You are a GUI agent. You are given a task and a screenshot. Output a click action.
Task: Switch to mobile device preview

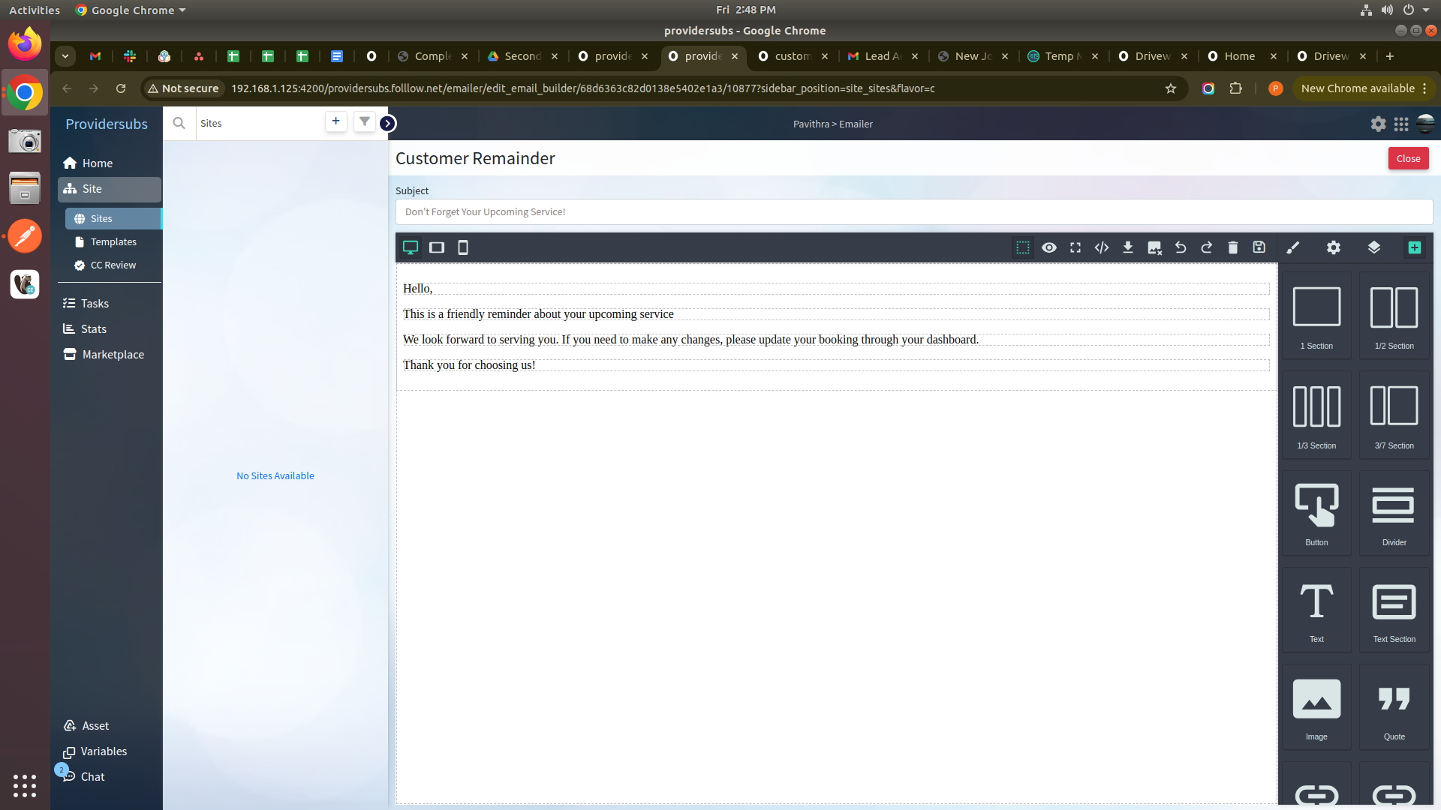[x=463, y=247]
